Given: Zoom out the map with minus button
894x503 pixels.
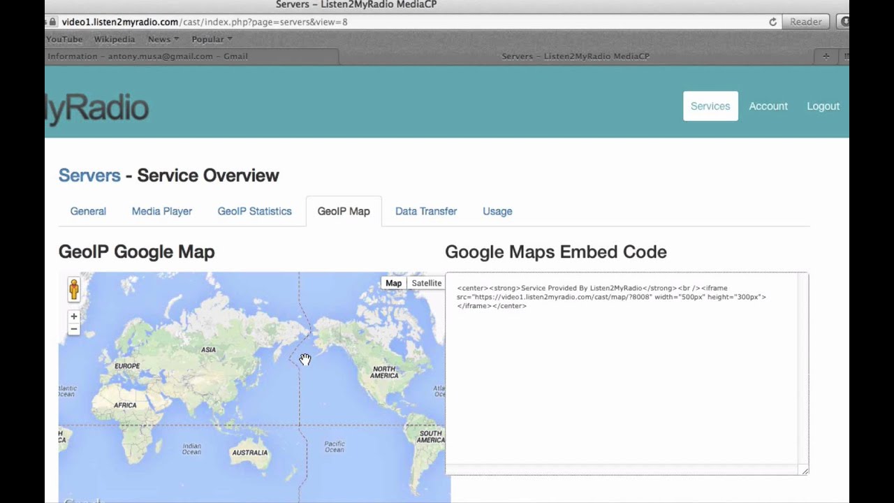Looking at the screenshot, I should click(73, 329).
